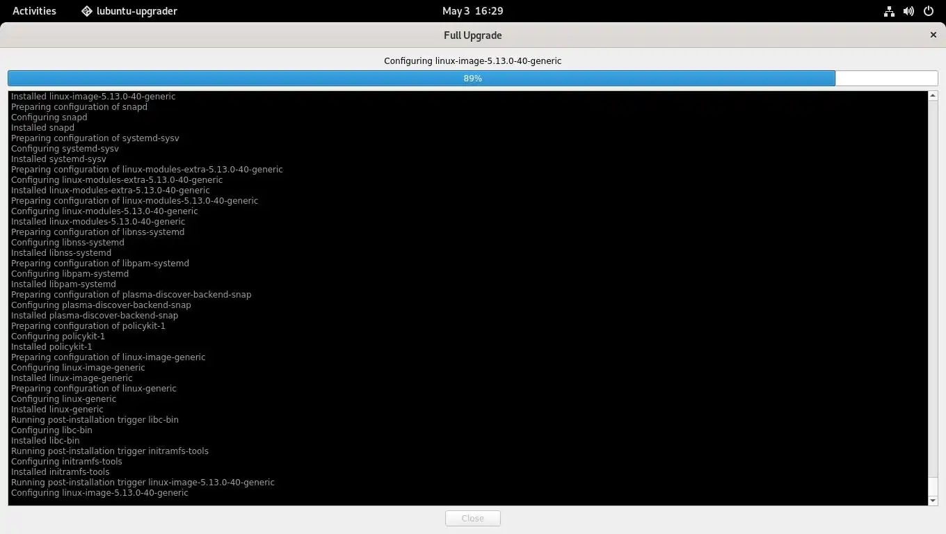Click line "Installed libc-bin"
This screenshot has width=946, height=534.
45,441
